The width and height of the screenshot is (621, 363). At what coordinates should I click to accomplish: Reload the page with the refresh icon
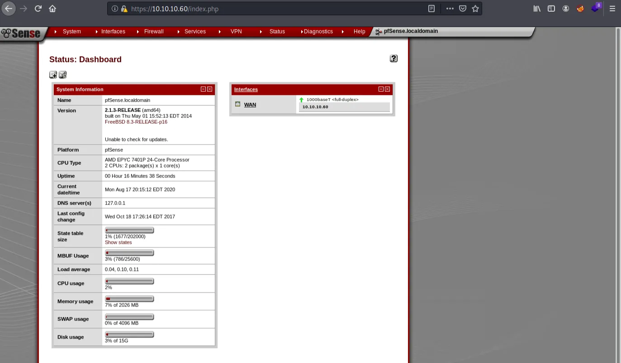point(38,9)
